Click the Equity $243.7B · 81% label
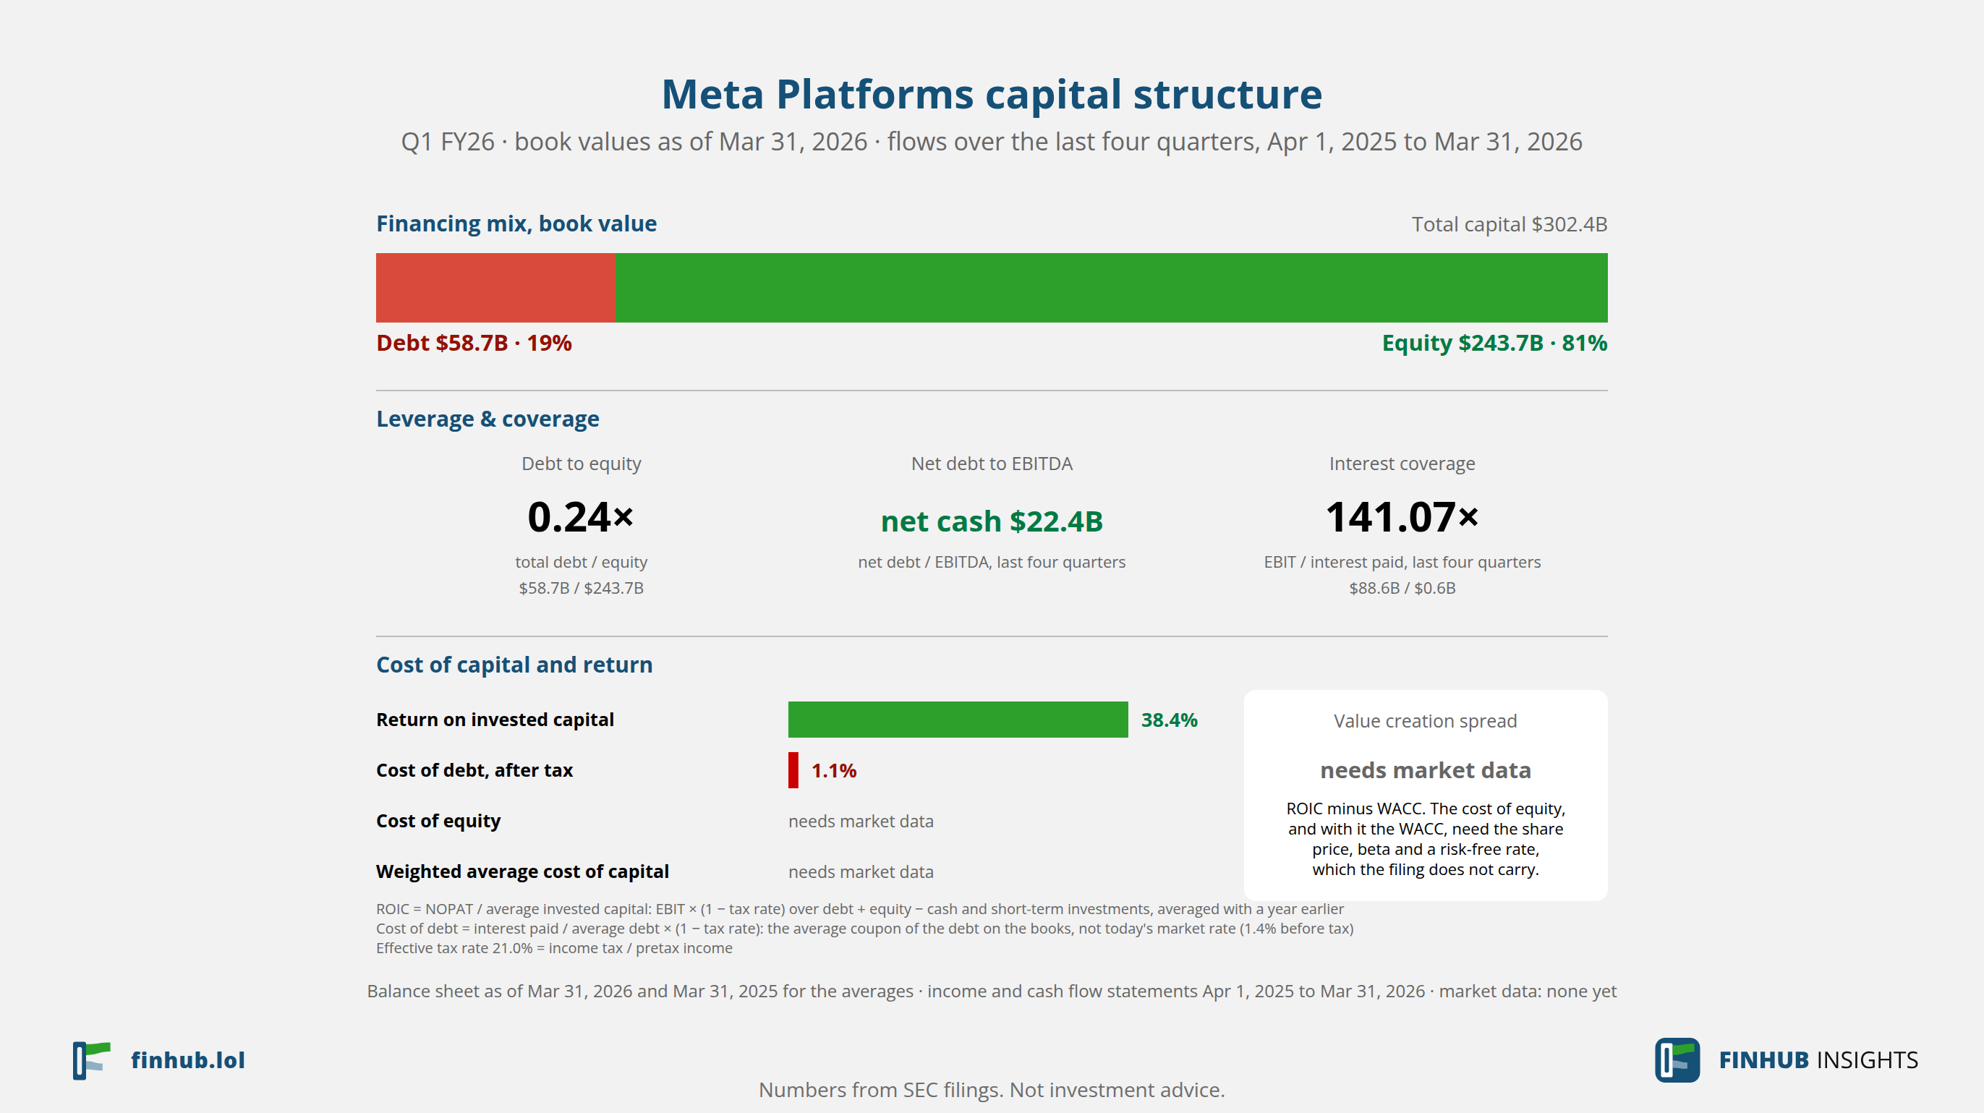Screen dimensions: 1984x1113 [1494, 343]
